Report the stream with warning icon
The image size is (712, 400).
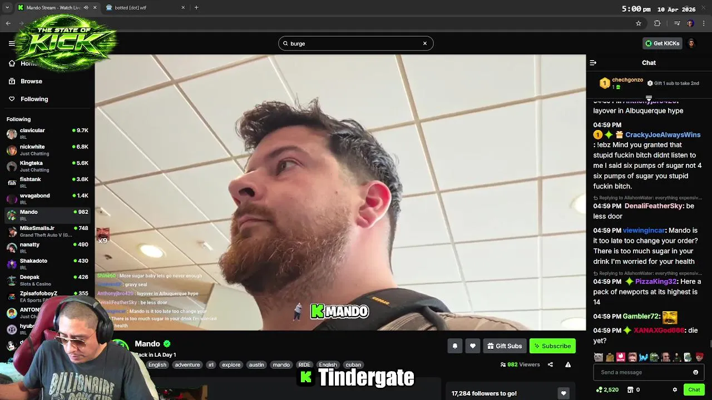pyautogui.click(x=568, y=365)
